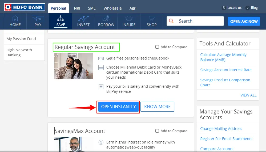Screen dimensions: 266x152
Task: Click the INSURE protection icon
Action: tap(129, 18)
